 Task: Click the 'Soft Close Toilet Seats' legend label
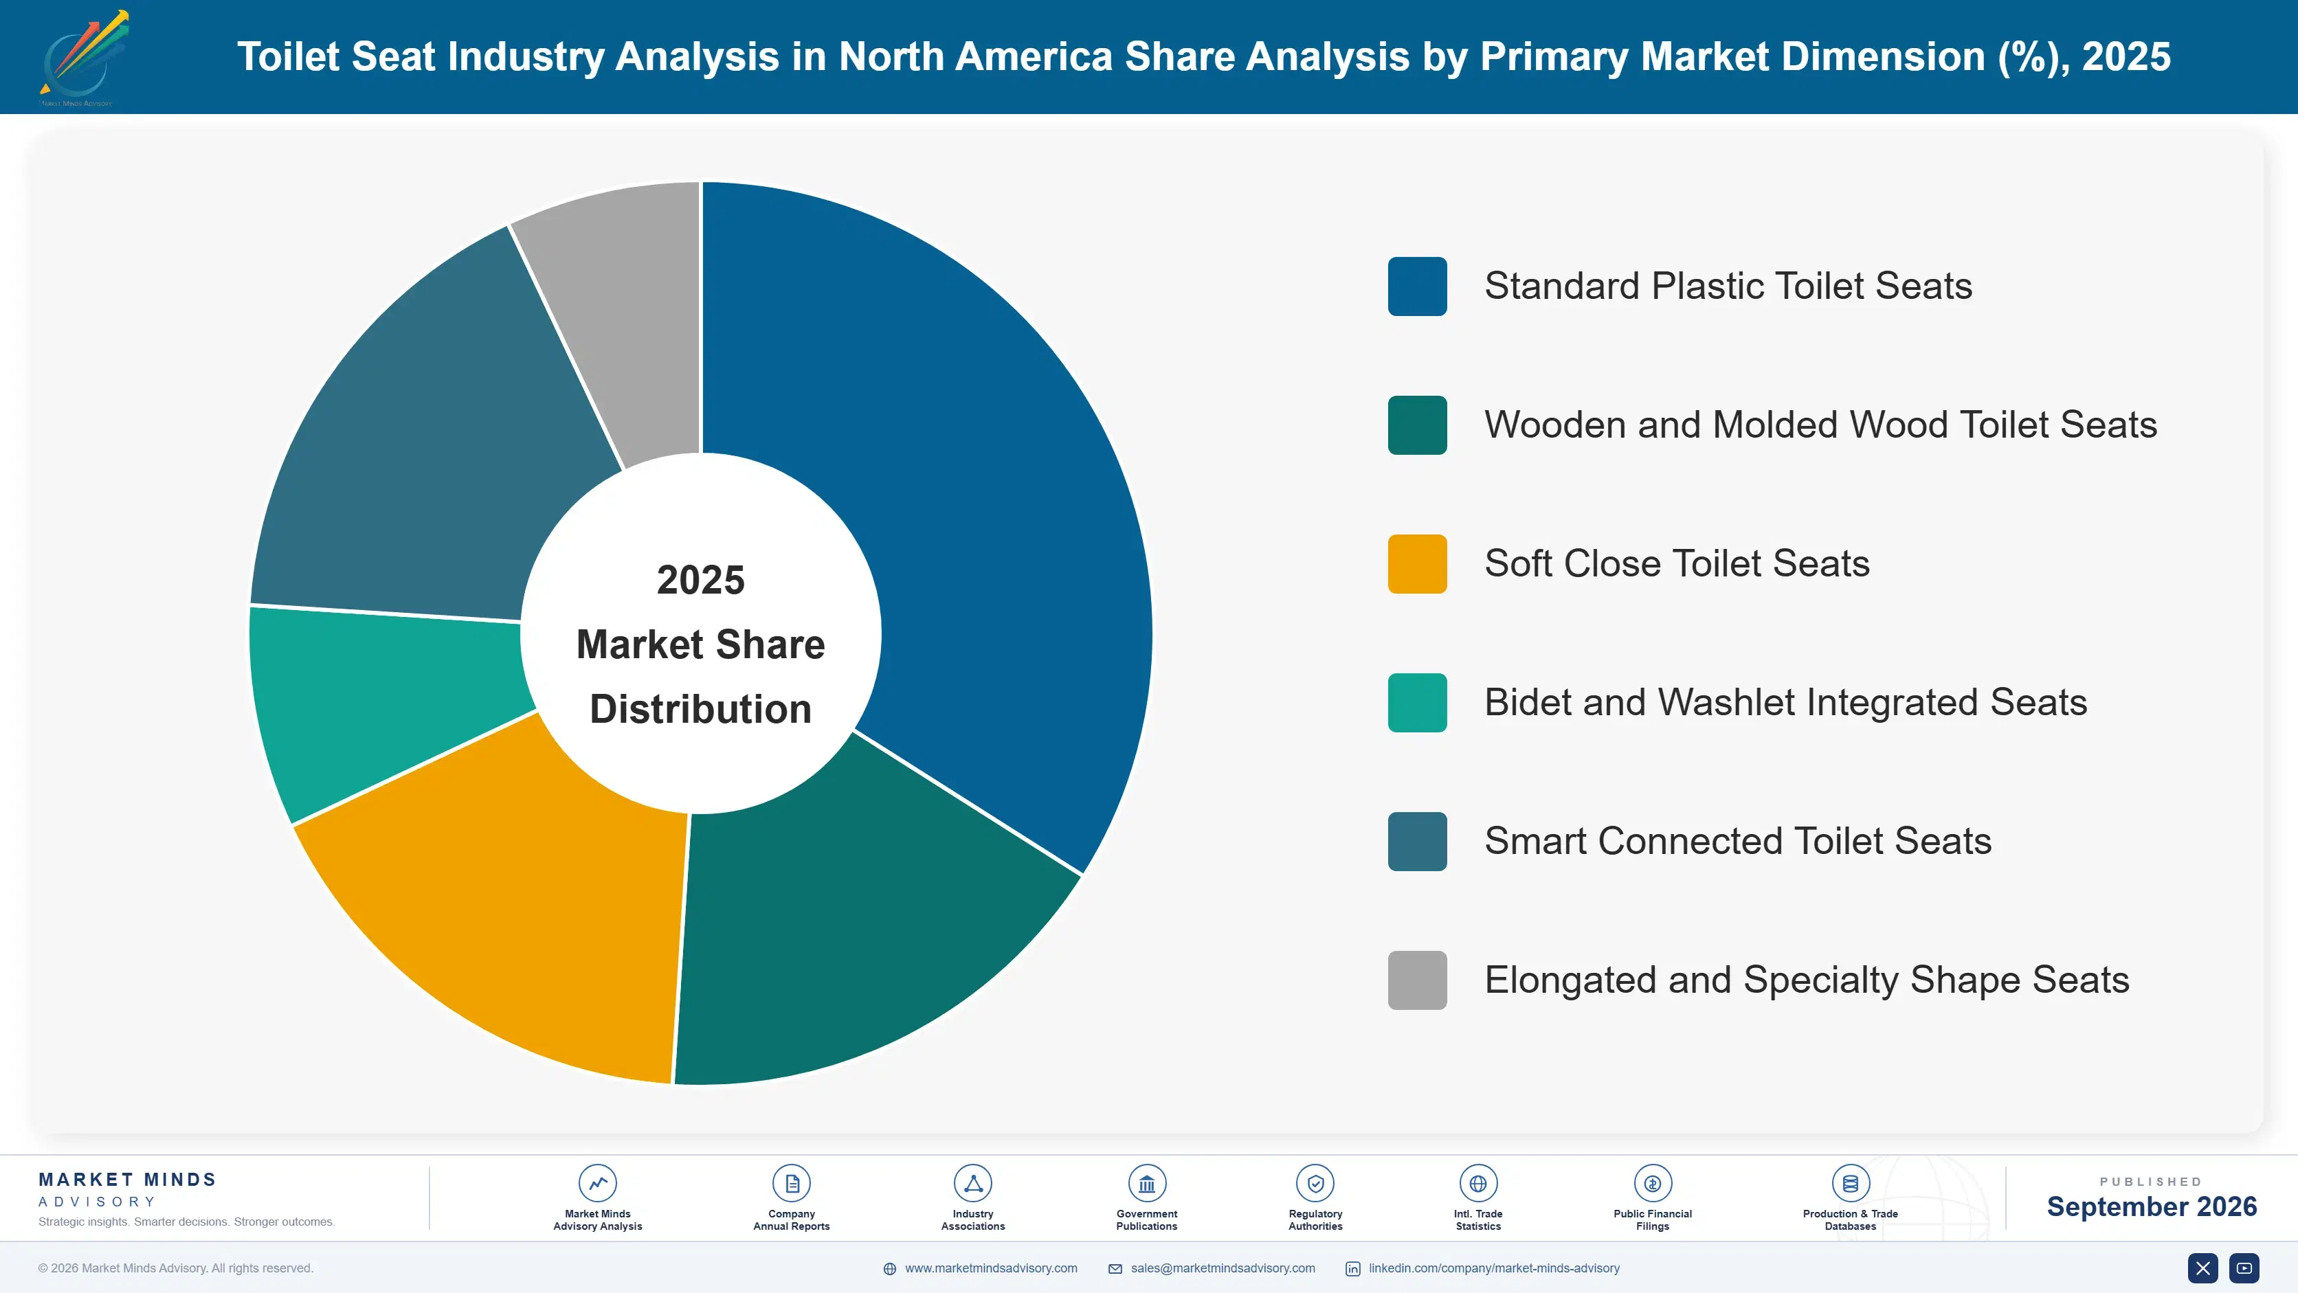point(1676,563)
